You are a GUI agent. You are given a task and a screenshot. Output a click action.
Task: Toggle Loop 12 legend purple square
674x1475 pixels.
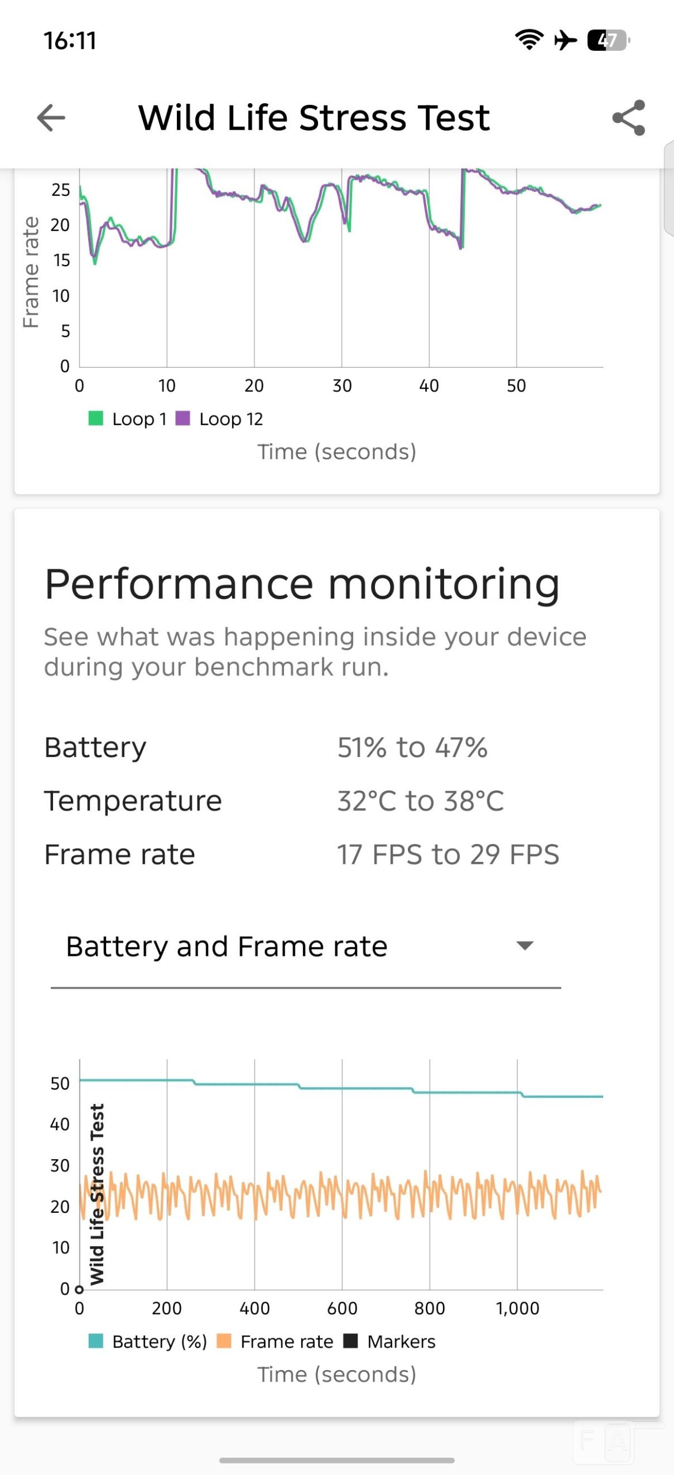pos(183,418)
